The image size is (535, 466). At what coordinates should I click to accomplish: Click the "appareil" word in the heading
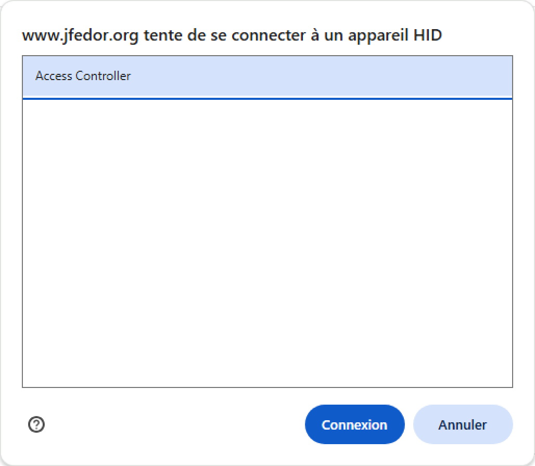[378, 36]
